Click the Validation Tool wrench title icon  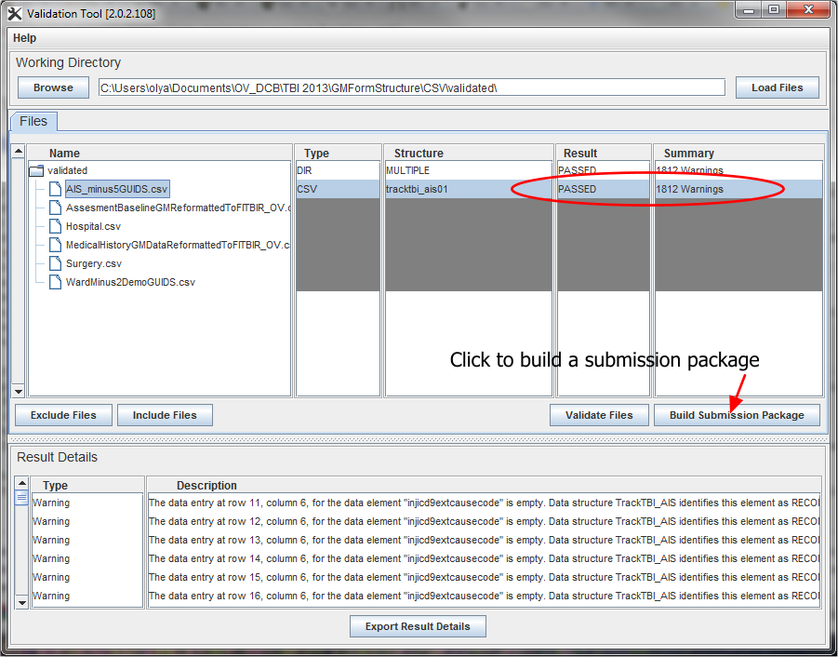[15, 13]
